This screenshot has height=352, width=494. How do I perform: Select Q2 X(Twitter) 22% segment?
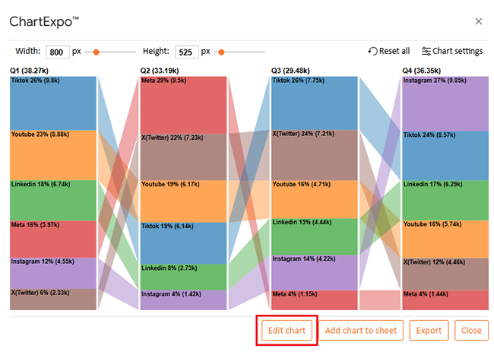pos(184,157)
